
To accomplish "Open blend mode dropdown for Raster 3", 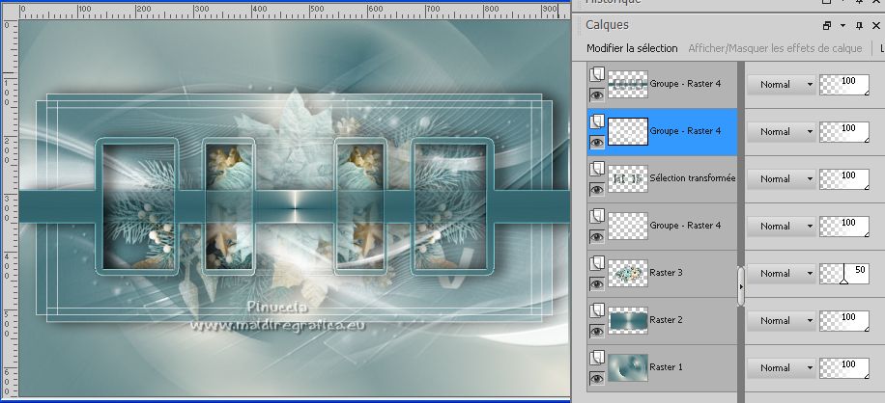I will [782, 273].
